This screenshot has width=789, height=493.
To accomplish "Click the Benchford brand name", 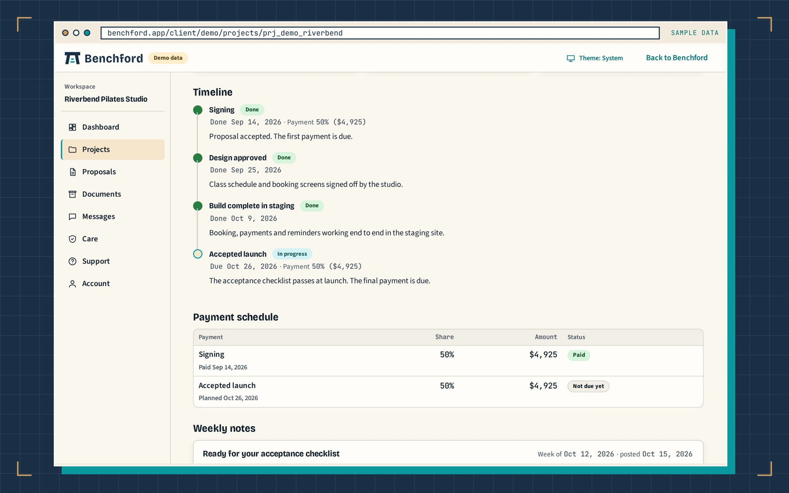I will click(113, 58).
